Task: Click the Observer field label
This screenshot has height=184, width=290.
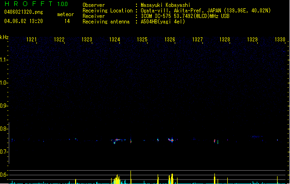Action: coord(94,5)
